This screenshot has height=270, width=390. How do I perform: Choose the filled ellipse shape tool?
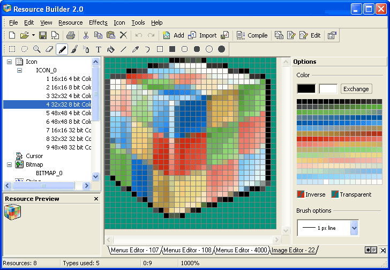[x=221, y=49]
